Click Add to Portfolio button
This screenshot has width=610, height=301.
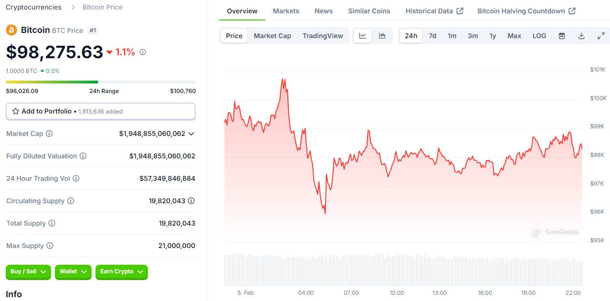click(x=101, y=111)
